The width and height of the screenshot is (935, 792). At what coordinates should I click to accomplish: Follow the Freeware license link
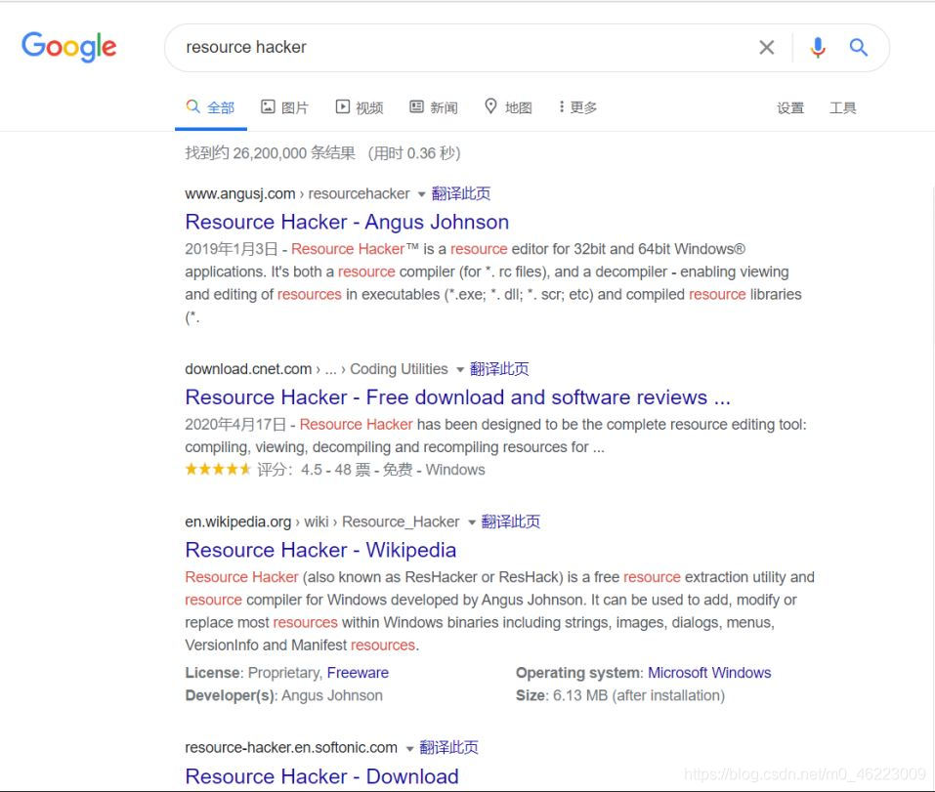pyautogui.click(x=358, y=673)
